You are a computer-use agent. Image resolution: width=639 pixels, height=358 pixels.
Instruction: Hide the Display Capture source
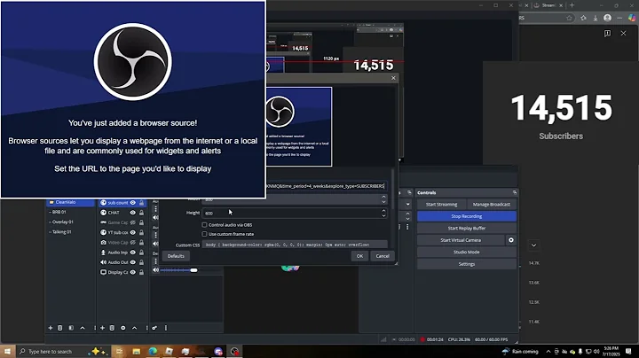point(133,272)
